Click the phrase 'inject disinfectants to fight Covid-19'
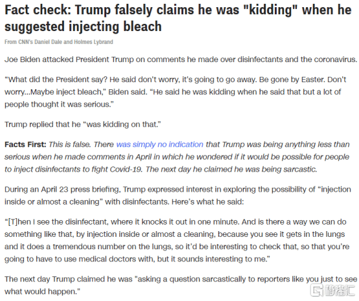 [78, 169]
